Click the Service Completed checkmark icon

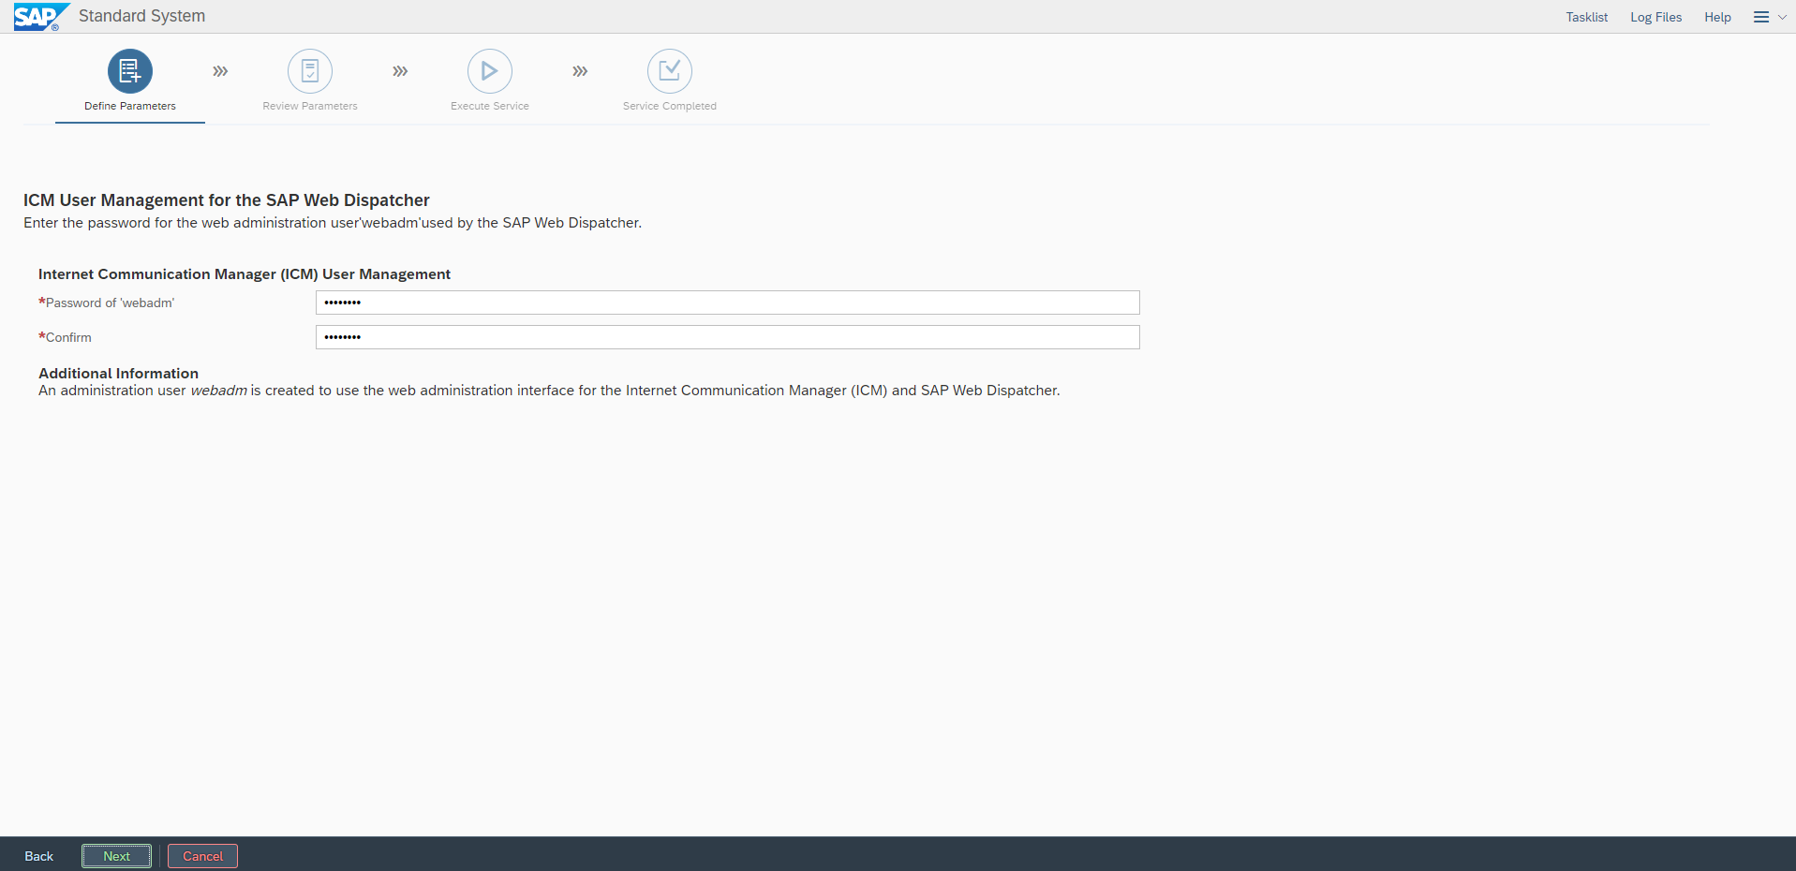point(670,71)
